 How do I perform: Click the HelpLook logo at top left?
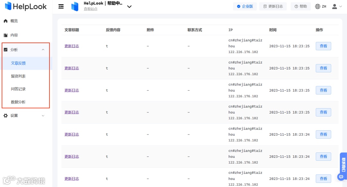[x=26, y=6]
